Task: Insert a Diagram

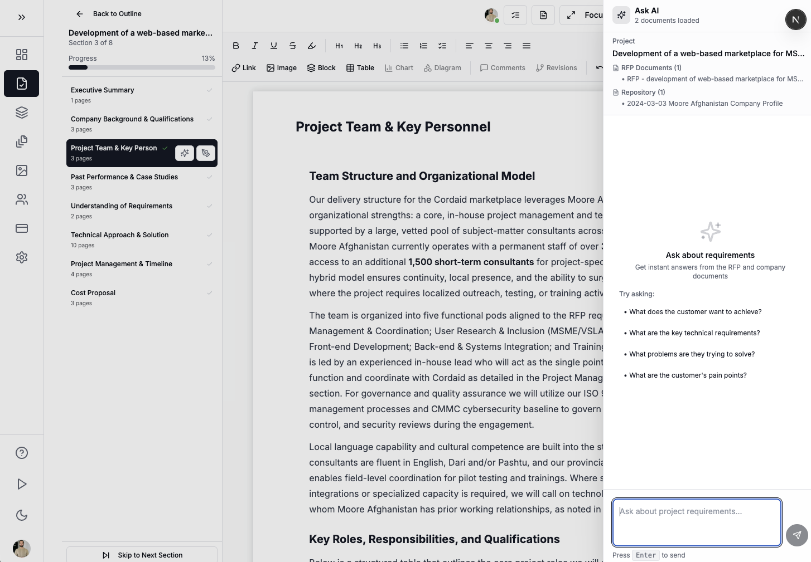Action: pos(442,68)
